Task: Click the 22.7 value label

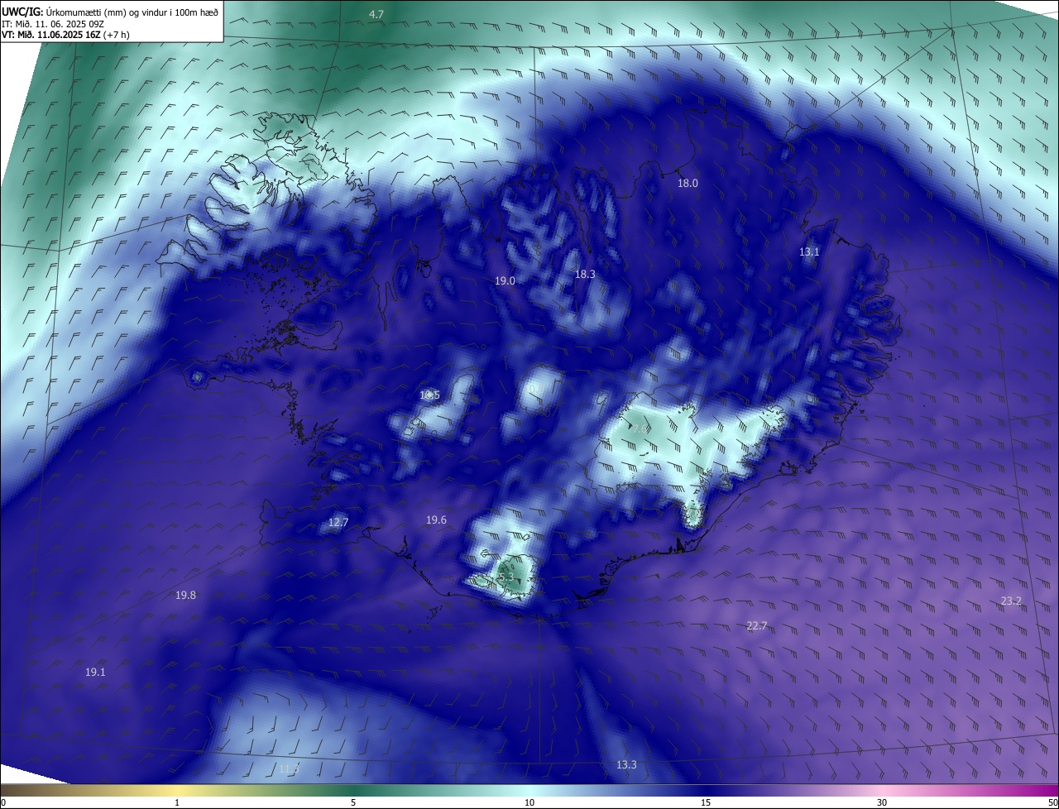Action: point(757,626)
